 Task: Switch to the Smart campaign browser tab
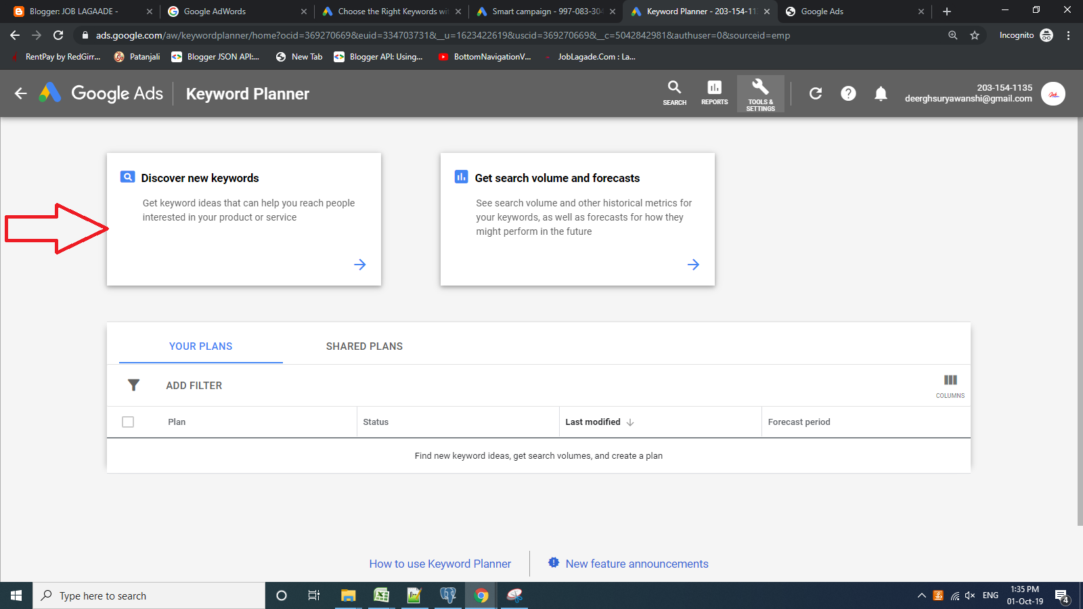pos(544,12)
